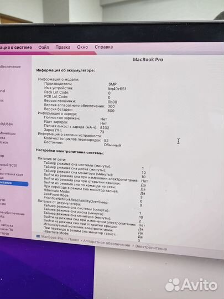Click the 'MacBook Pro' window title
The image size is (224, 299).
(x=148, y=59)
